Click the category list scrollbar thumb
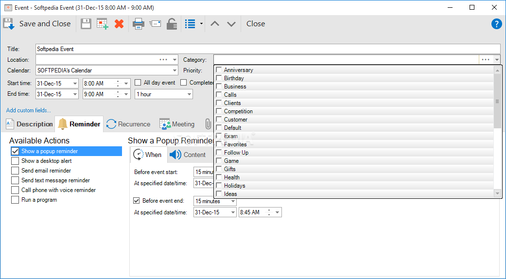This screenshot has width=506, height=279. (x=497, y=101)
